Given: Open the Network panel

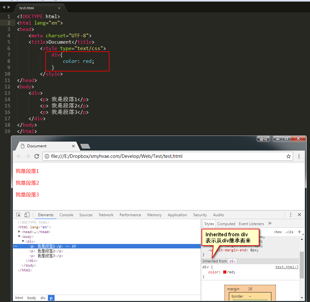Looking at the screenshot, I should pyautogui.click(x=106, y=215).
